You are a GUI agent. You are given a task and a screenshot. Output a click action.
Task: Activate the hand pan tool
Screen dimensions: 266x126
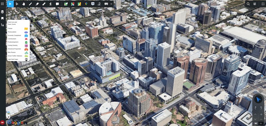[24, 4]
